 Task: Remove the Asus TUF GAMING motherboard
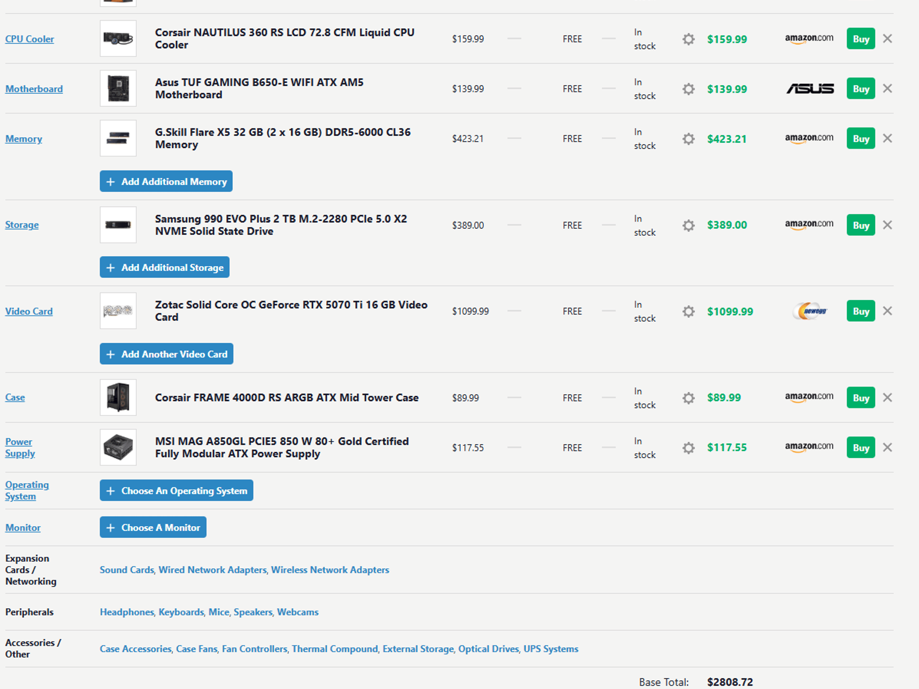887,88
